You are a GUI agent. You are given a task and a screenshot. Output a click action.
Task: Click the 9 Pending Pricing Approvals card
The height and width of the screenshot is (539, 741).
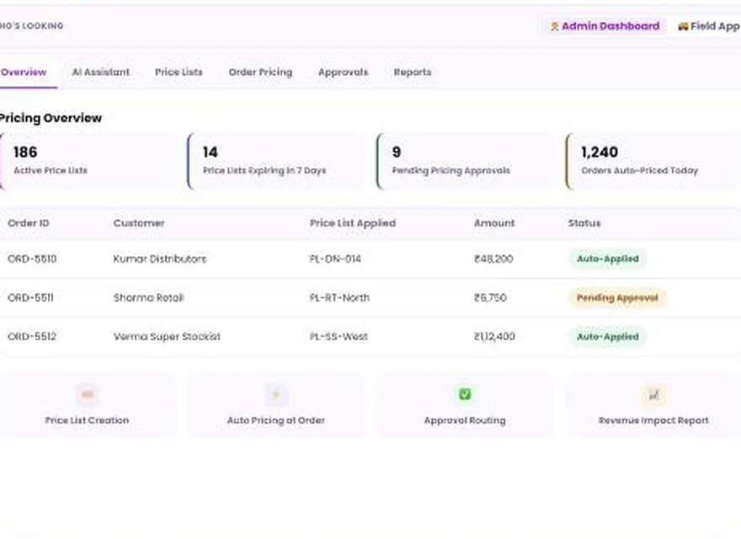click(x=465, y=161)
